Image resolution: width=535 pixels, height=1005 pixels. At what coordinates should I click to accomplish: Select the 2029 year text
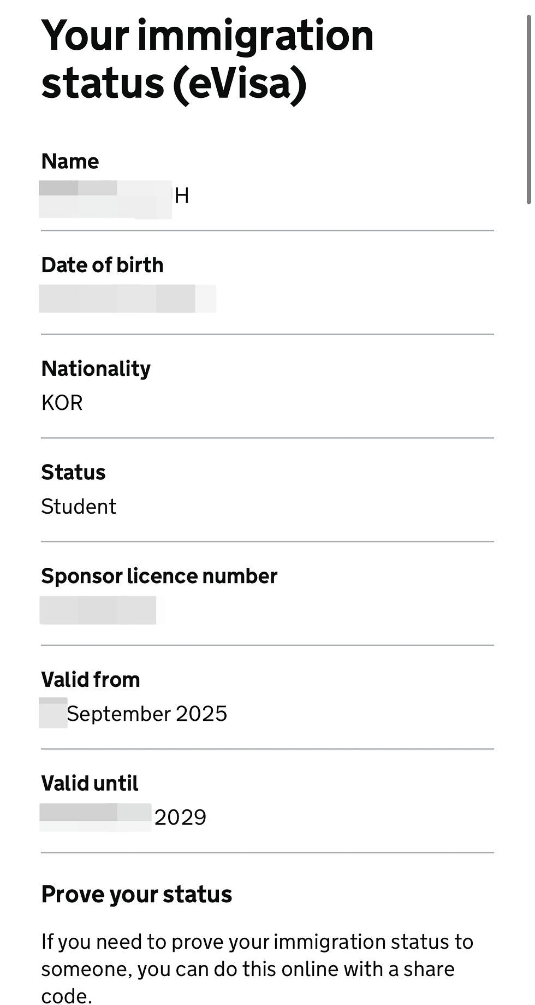[x=181, y=818]
